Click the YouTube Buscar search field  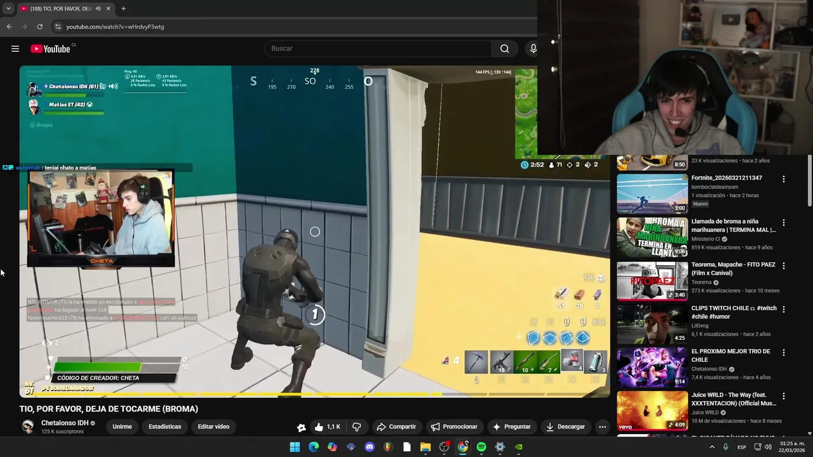378,49
